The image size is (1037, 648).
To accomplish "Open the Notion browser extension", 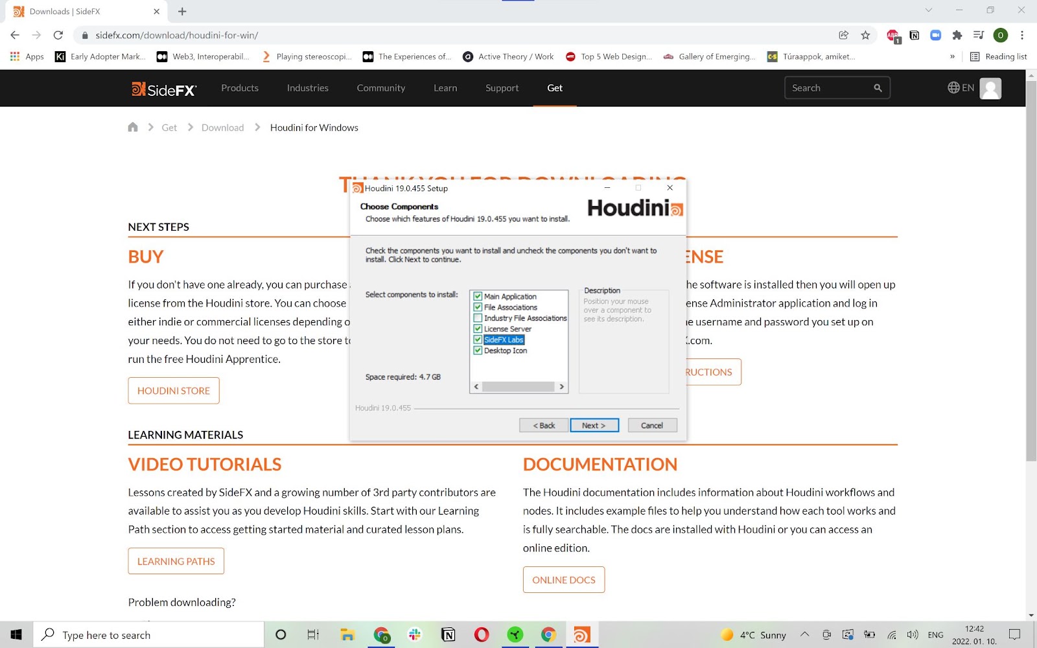I will [915, 35].
